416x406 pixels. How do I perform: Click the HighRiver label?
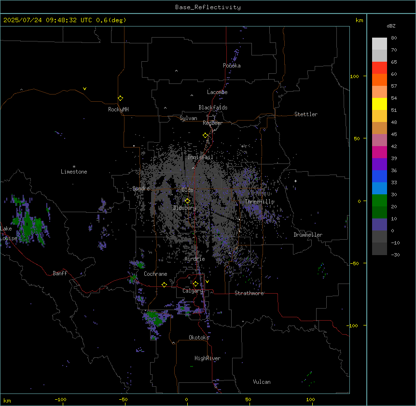click(x=208, y=358)
